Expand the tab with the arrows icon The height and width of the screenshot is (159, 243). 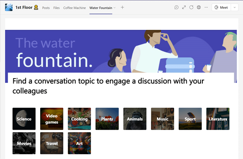click(x=184, y=7)
